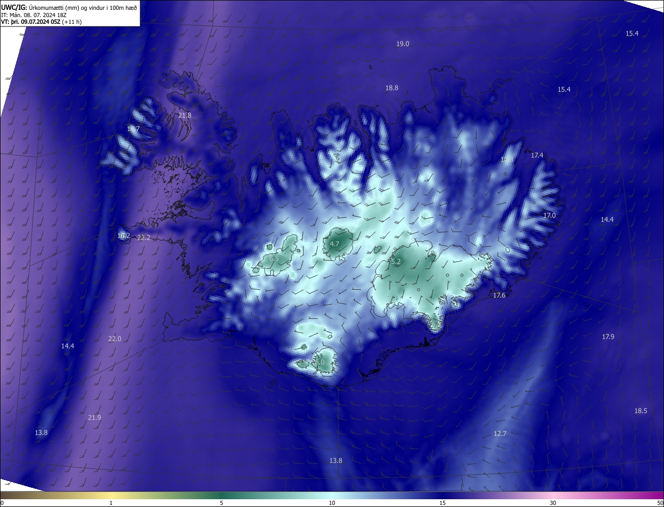The image size is (664, 507).
Task: Click the 30 tick on the color scale
Action: pyautogui.click(x=553, y=503)
